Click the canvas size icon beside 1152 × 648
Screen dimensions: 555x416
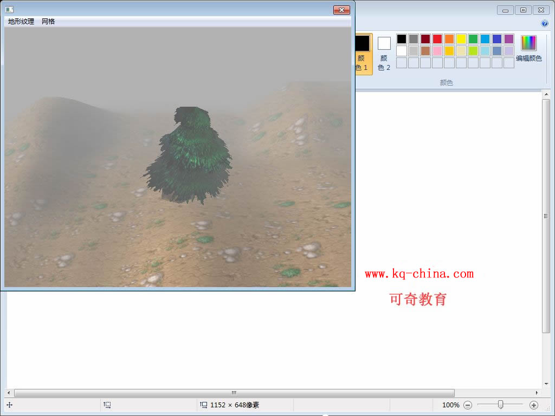click(x=204, y=405)
